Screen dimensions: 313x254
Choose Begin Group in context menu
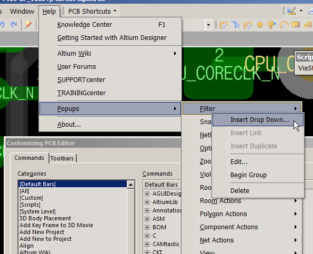(x=258, y=175)
